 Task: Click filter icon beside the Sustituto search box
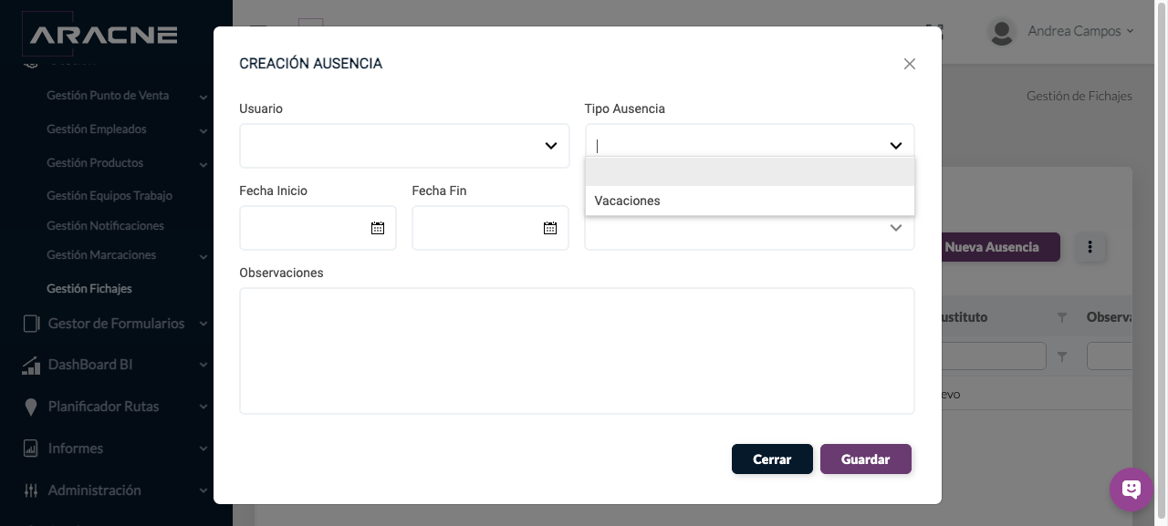tap(1061, 357)
